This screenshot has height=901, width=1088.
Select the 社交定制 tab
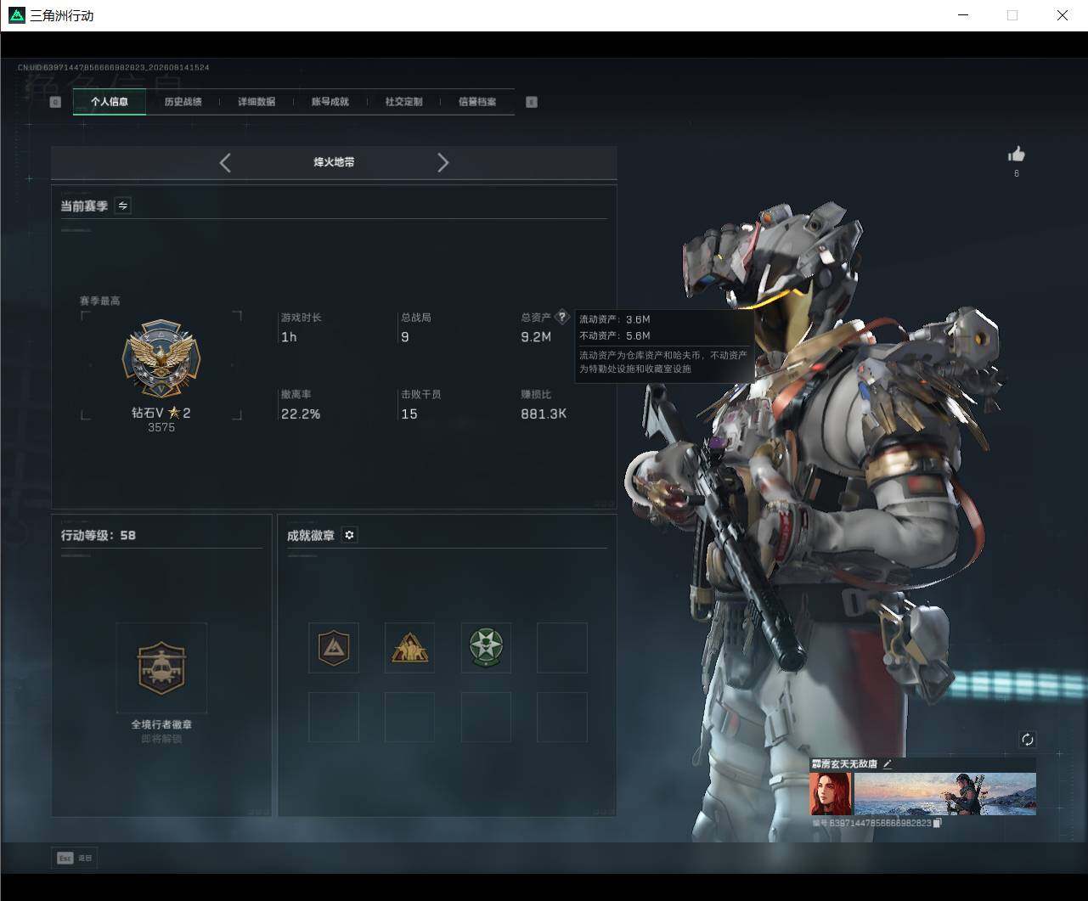403,102
